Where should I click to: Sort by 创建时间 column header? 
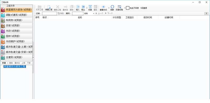(169, 17)
